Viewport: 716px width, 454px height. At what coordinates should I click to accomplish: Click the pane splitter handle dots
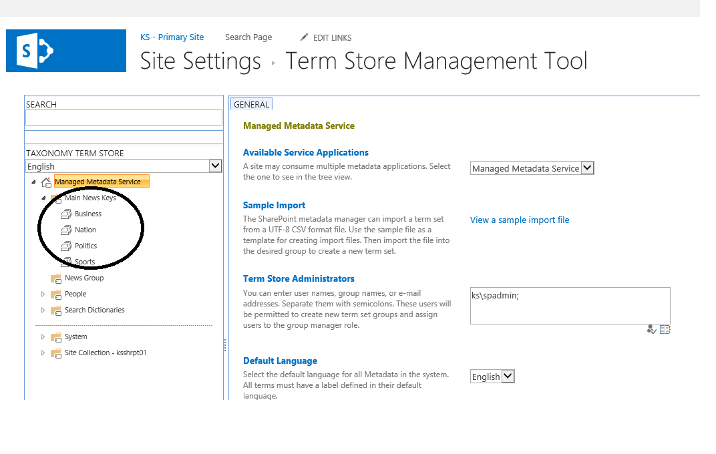225,345
